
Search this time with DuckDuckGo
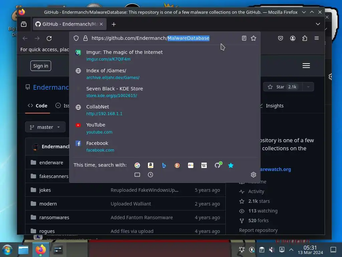177,165
